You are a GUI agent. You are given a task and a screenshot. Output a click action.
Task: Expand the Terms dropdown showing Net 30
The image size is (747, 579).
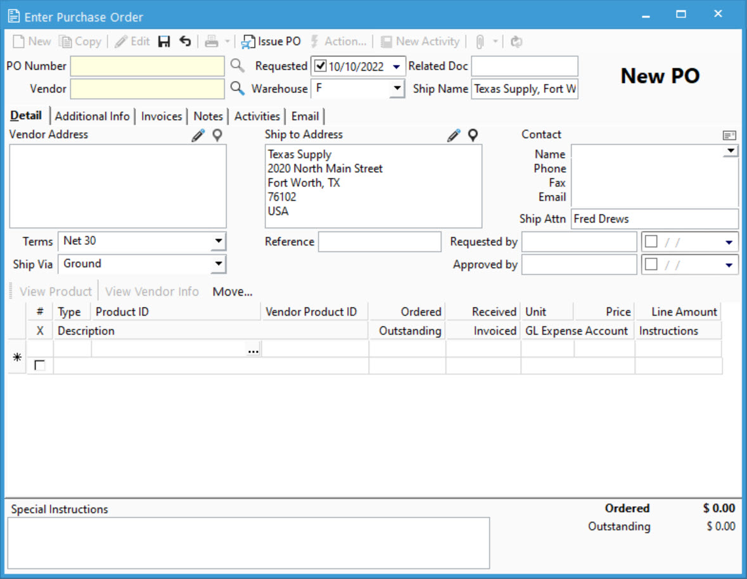pyautogui.click(x=218, y=241)
